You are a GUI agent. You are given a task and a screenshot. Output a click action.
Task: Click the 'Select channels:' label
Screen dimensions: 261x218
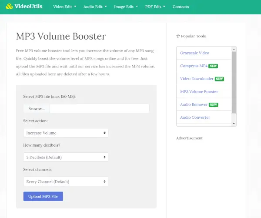[38, 169]
